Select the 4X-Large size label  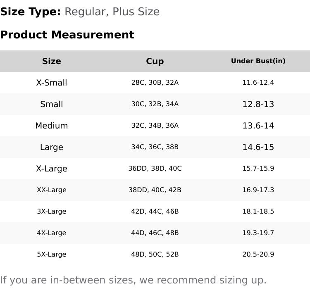[x=51, y=233]
